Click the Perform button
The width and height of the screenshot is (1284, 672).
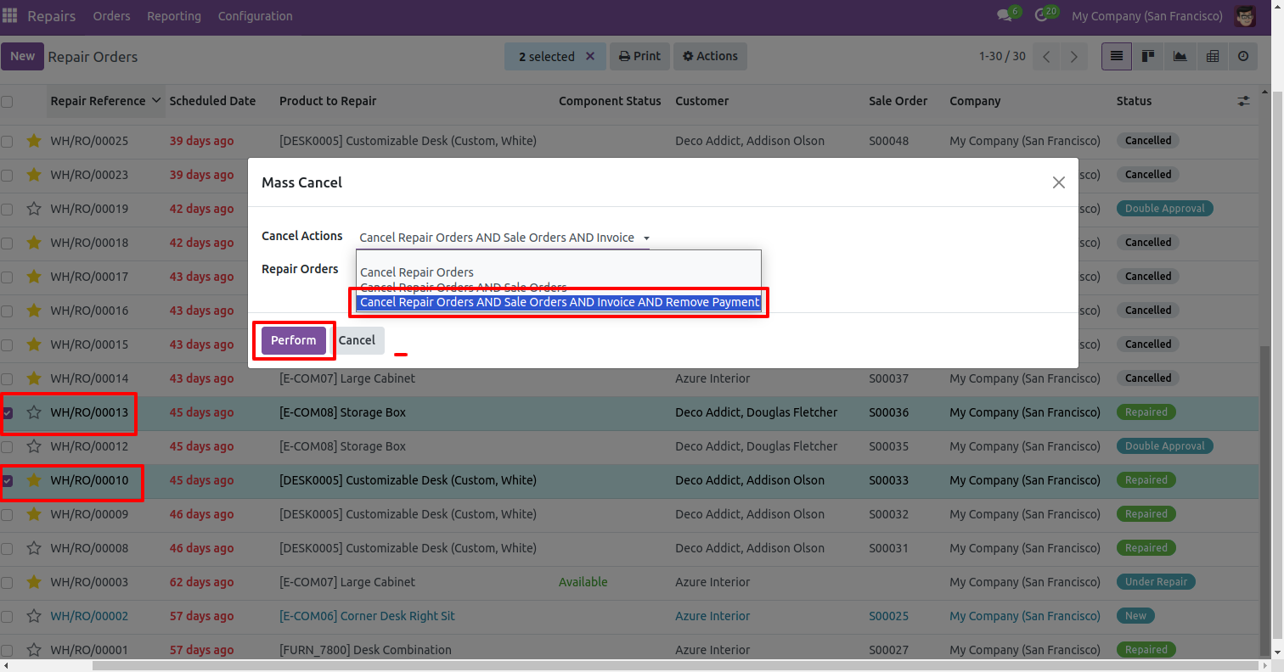tap(293, 340)
